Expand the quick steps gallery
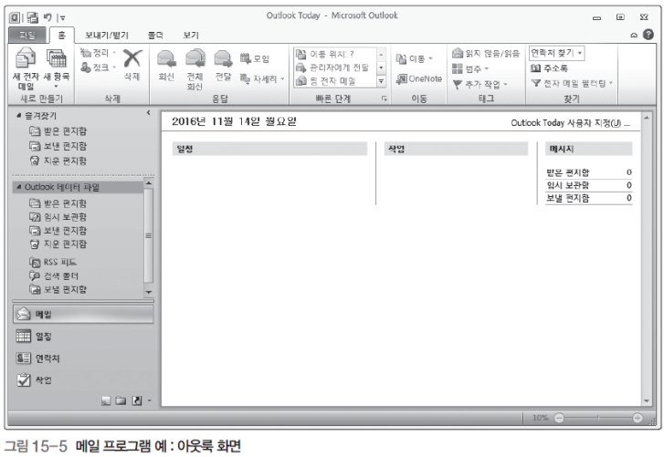664x457 pixels. [381, 81]
